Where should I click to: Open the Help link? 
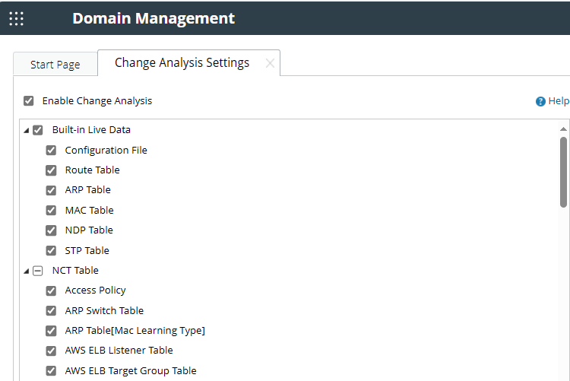(x=559, y=101)
